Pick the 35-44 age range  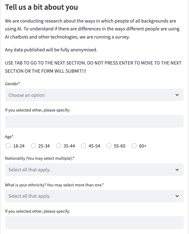pyautogui.click(x=59, y=146)
